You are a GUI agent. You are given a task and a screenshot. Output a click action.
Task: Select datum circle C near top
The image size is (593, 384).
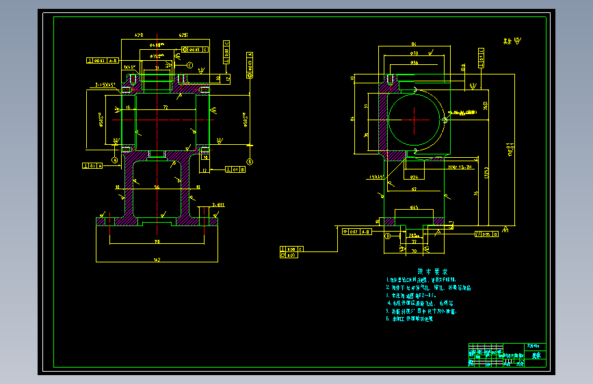pyautogui.click(x=190, y=65)
